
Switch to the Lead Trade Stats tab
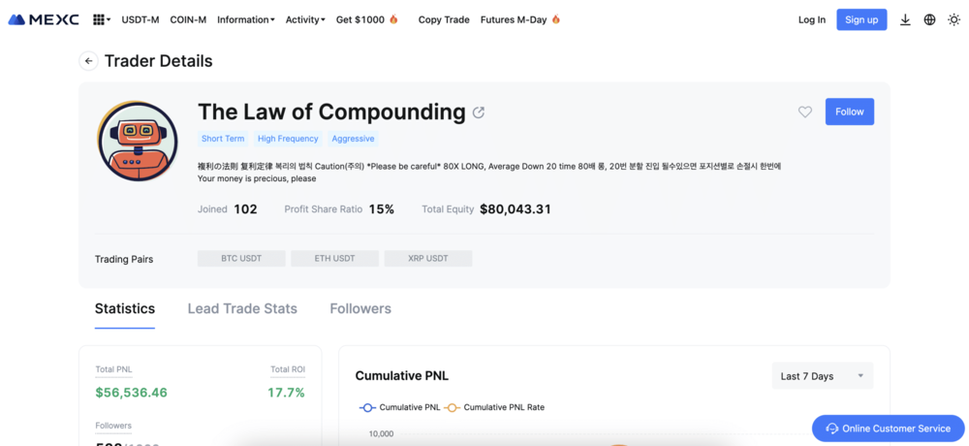coord(242,308)
